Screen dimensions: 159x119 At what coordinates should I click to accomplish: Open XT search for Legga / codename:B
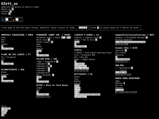(x=57, y=62)
